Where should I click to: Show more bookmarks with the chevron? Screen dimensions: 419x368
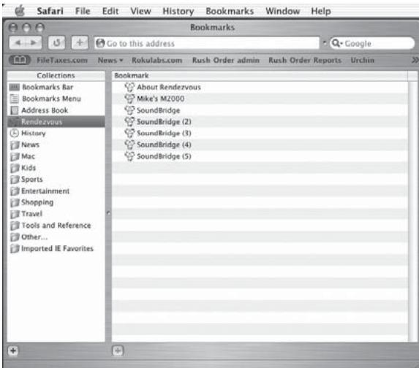coord(415,61)
